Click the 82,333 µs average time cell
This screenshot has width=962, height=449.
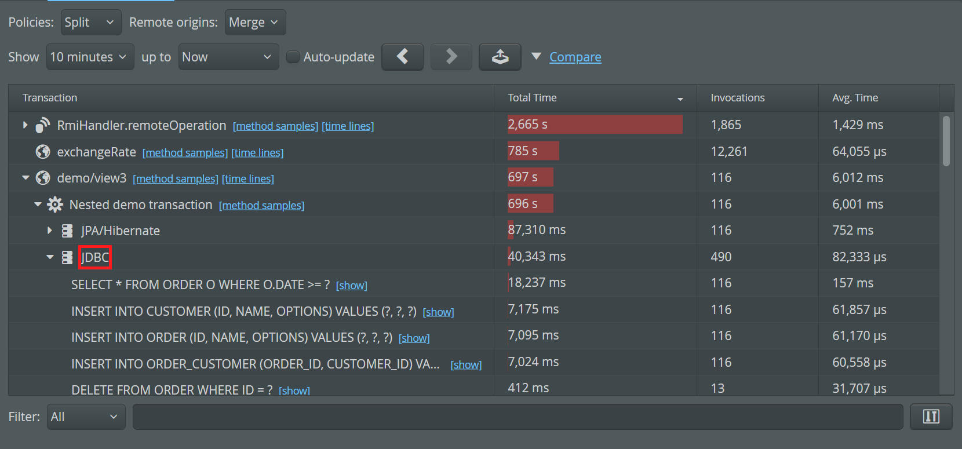[879, 257]
